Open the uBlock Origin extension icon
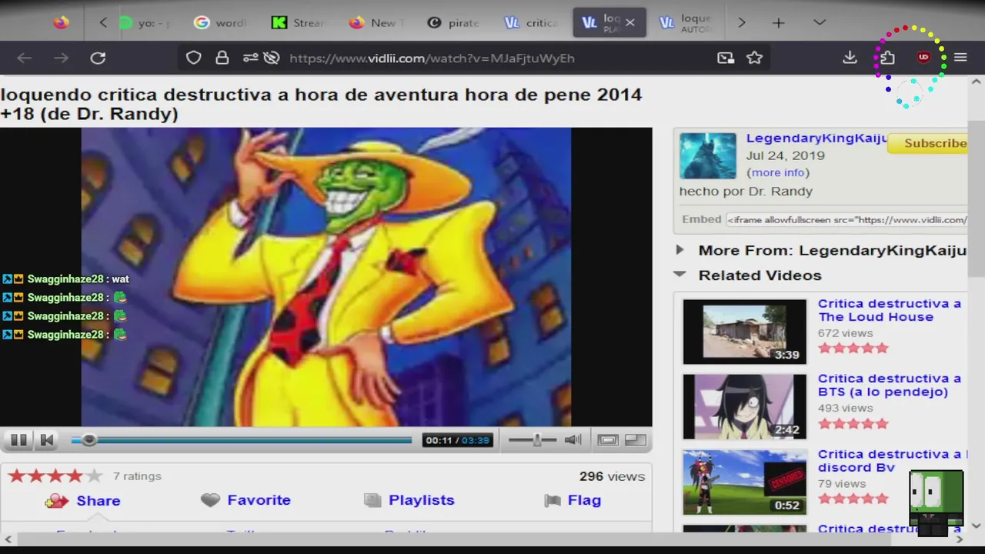This screenshot has width=985, height=554. [923, 58]
